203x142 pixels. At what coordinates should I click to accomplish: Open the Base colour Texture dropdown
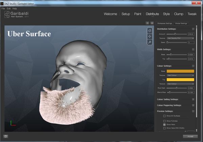(180, 76)
